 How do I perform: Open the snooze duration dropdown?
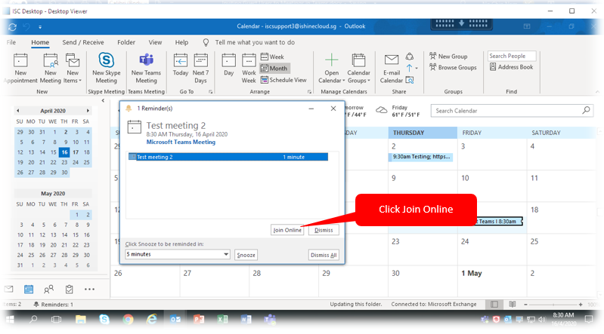tap(226, 254)
